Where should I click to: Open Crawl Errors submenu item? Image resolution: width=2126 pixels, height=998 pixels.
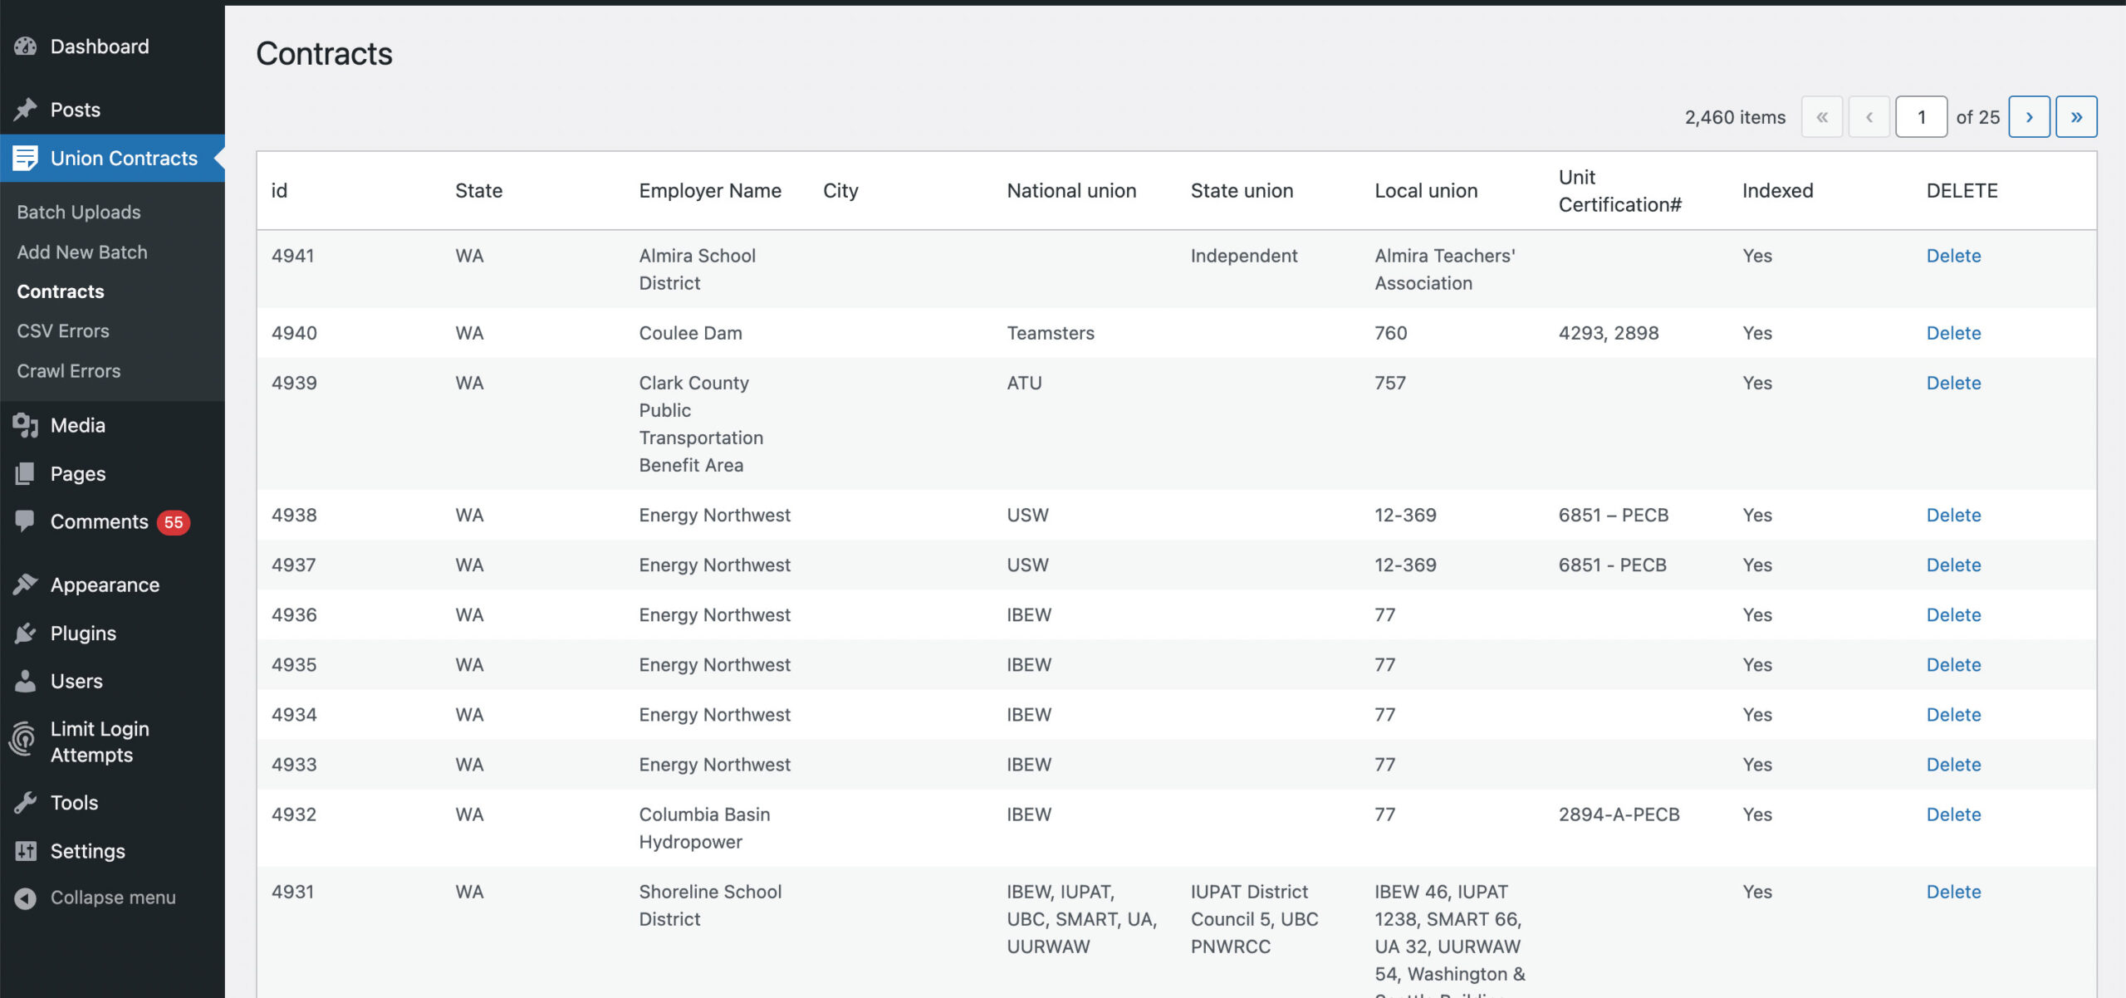[69, 370]
